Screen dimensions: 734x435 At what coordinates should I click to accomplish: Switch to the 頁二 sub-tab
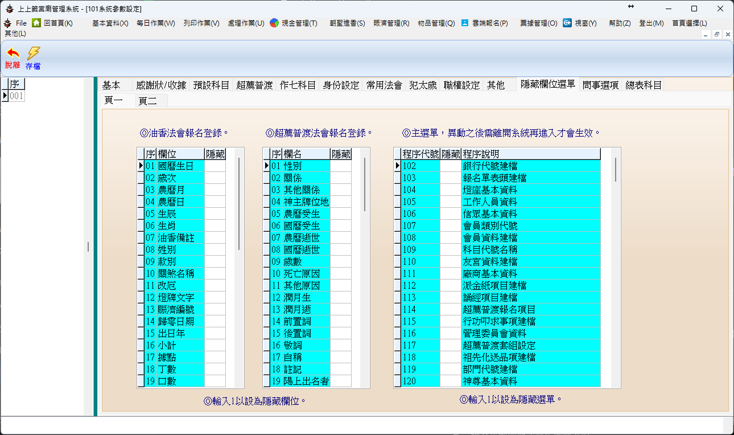[x=147, y=101]
